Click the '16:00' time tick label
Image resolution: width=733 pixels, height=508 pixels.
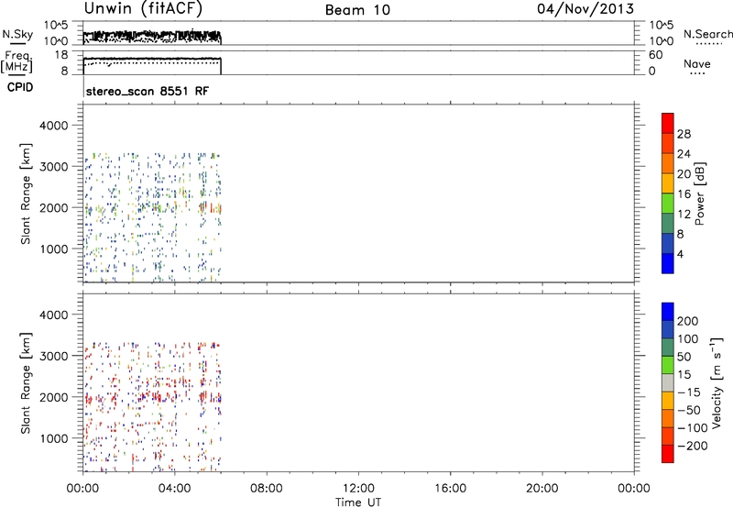450,489
